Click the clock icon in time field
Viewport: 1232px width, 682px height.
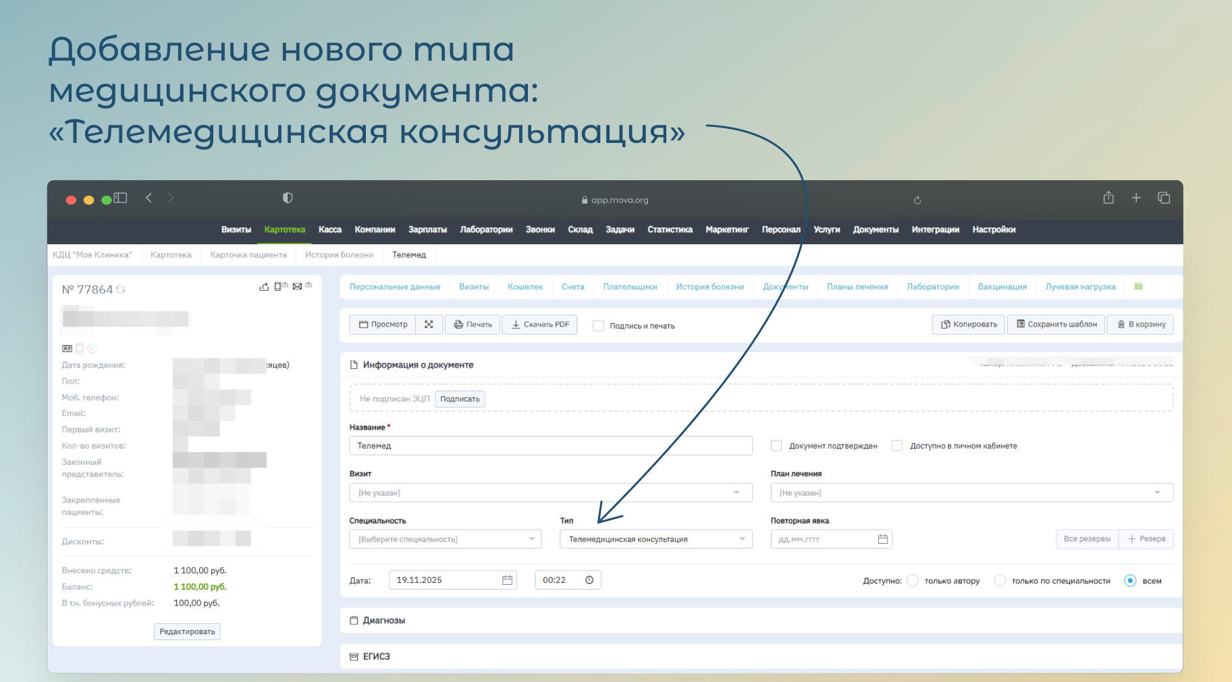coord(589,580)
